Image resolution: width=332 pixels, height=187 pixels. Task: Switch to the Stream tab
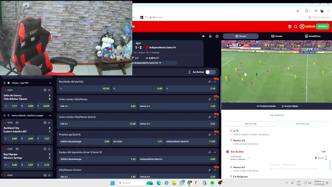[241, 36]
